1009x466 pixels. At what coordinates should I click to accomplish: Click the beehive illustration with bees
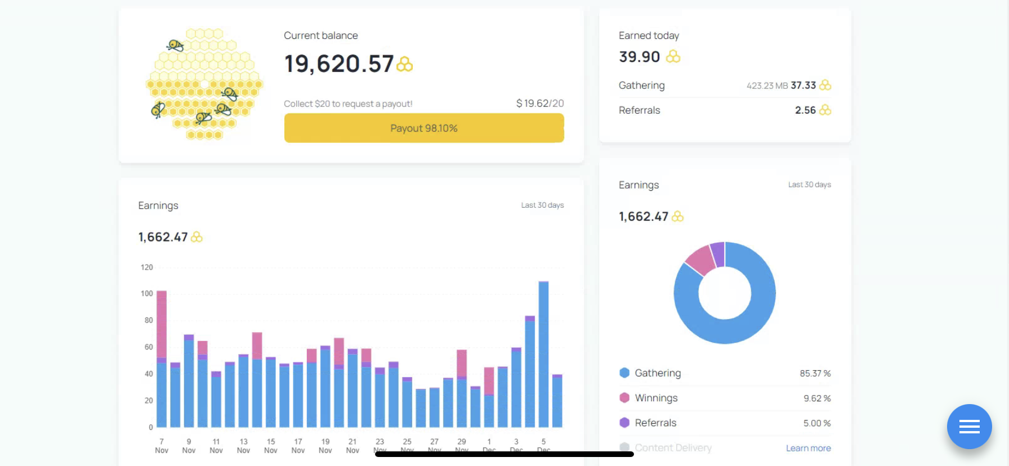click(x=204, y=84)
